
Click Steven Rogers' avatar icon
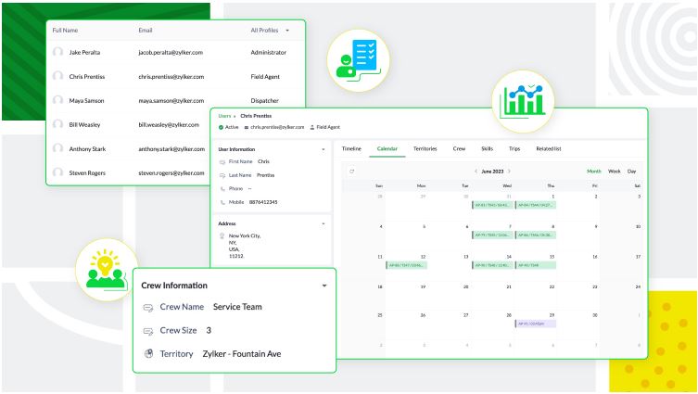tap(57, 172)
